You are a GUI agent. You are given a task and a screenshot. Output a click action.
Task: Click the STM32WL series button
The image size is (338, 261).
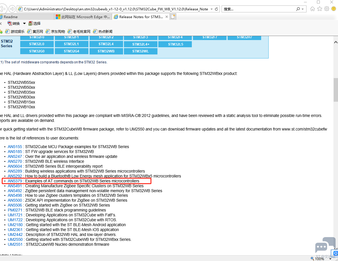[141, 51]
